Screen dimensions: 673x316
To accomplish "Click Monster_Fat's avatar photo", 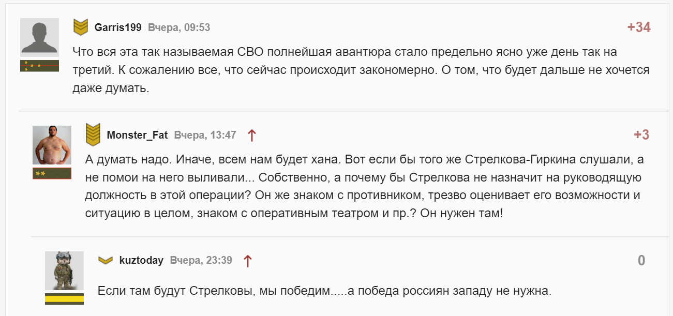I will coord(52,145).
